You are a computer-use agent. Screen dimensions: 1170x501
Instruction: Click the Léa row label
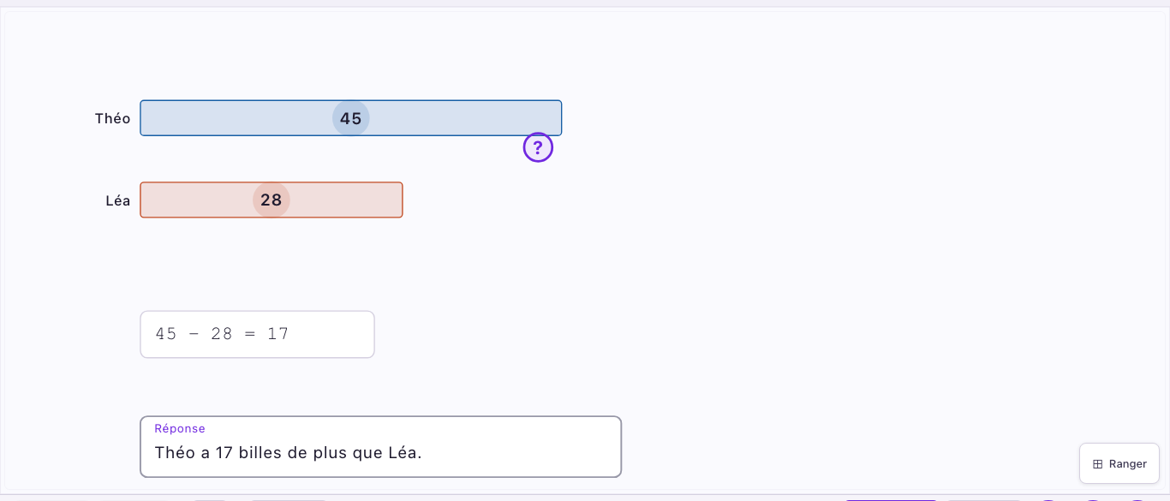pos(117,200)
